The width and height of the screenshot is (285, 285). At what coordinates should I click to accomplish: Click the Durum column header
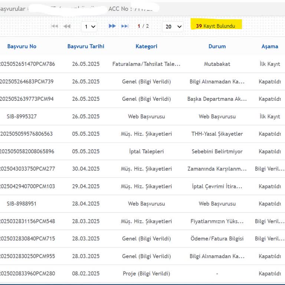tap(217, 46)
